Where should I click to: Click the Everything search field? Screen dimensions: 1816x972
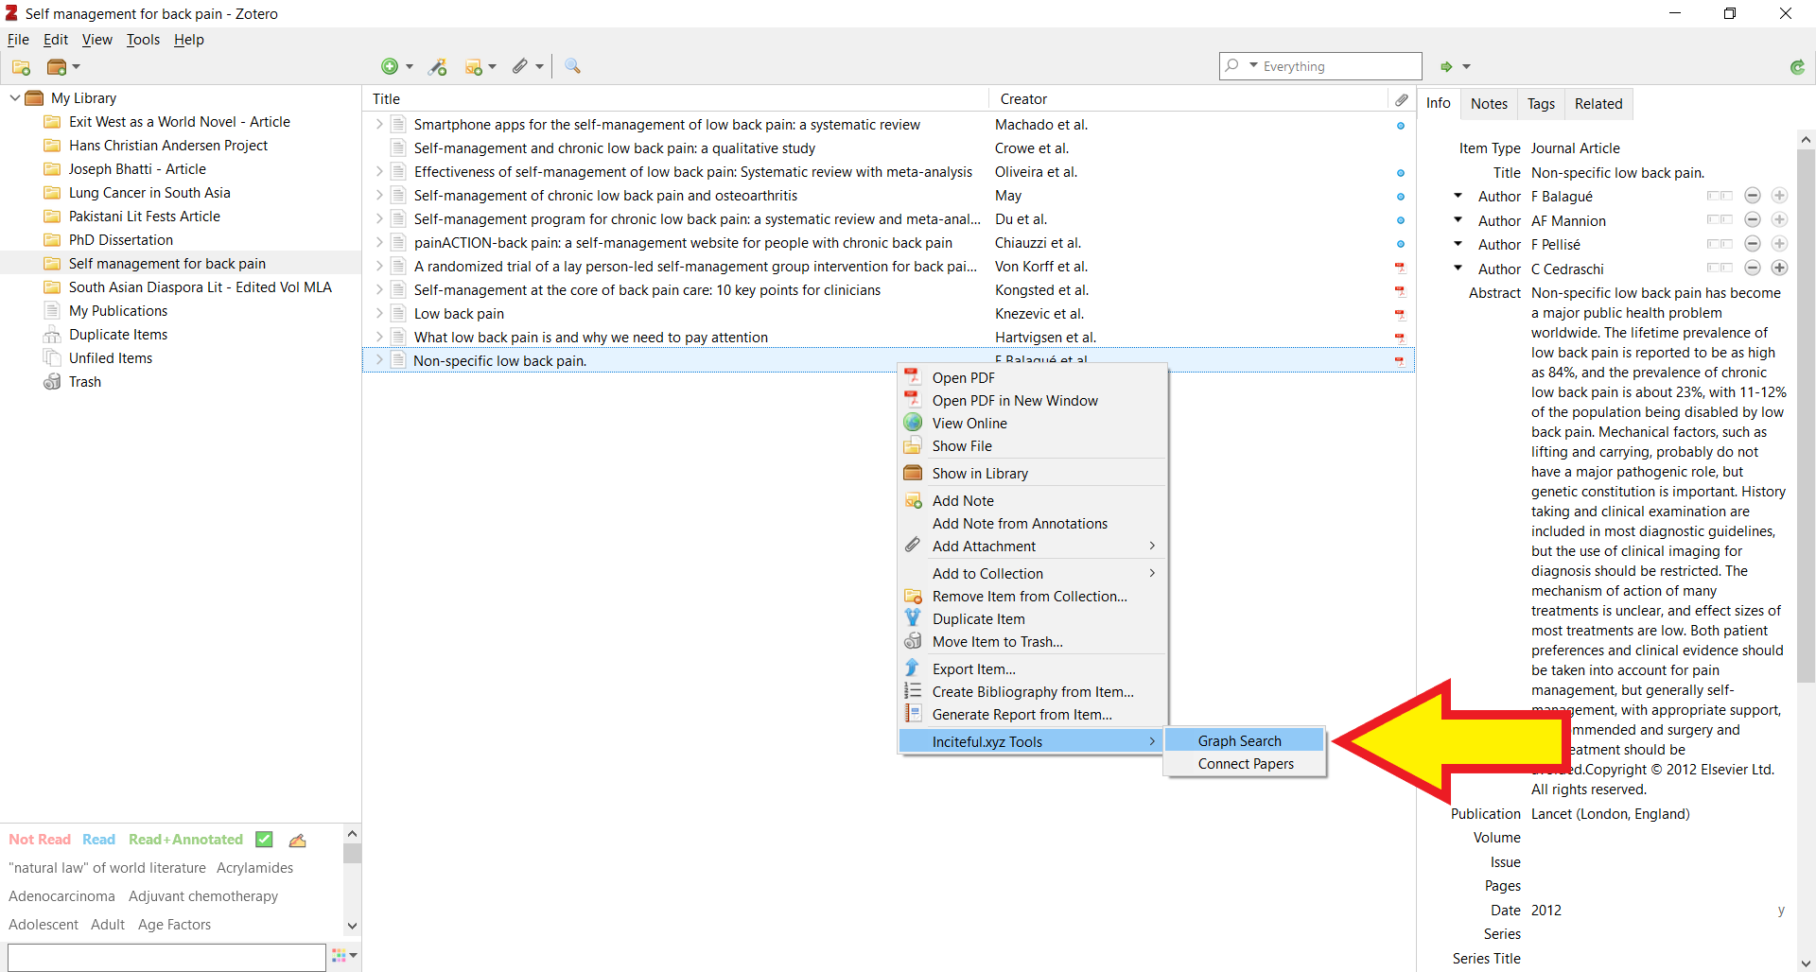[x=1320, y=66]
